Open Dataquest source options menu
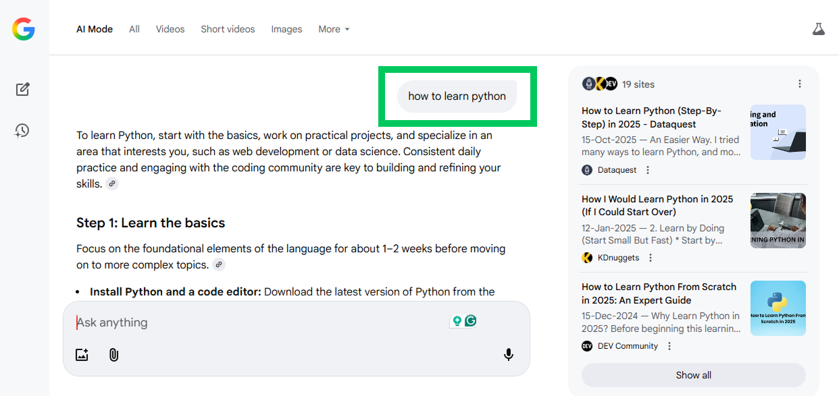Image resolution: width=839 pixels, height=396 pixels. [x=648, y=170]
